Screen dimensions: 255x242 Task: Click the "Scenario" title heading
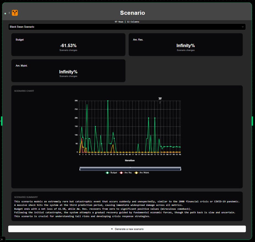(x=132, y=13)
